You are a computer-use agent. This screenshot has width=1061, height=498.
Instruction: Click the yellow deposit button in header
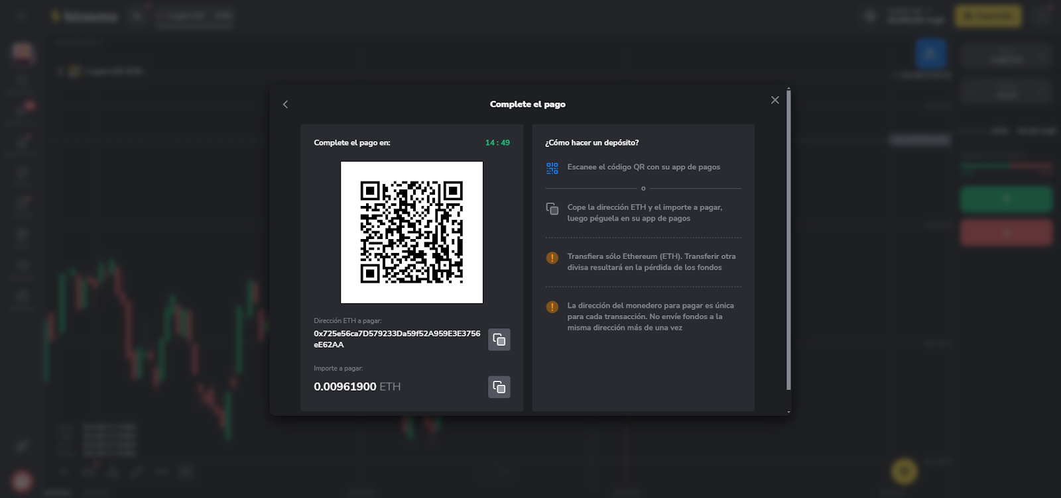coord(987,16)
